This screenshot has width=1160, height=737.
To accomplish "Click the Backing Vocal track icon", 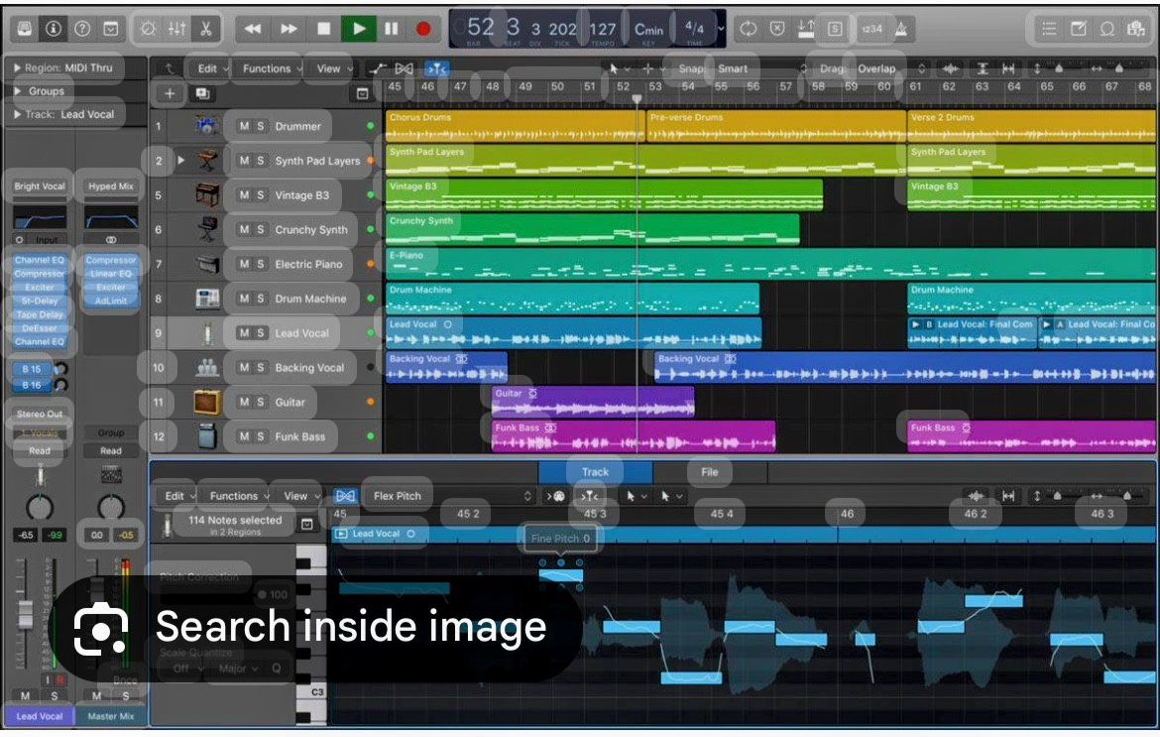I will pos(207,368).
